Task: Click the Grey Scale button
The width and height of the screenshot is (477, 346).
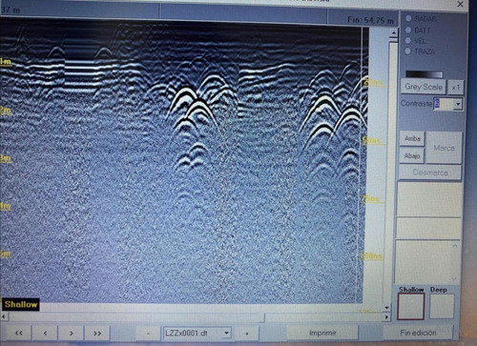Action: (424, 87)
